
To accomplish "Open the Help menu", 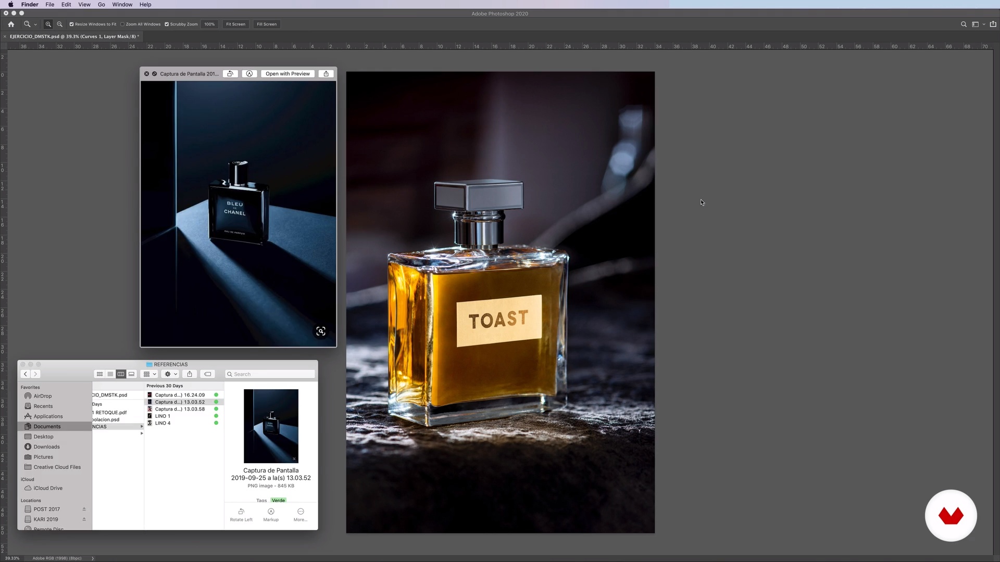I will click(145, 4).
